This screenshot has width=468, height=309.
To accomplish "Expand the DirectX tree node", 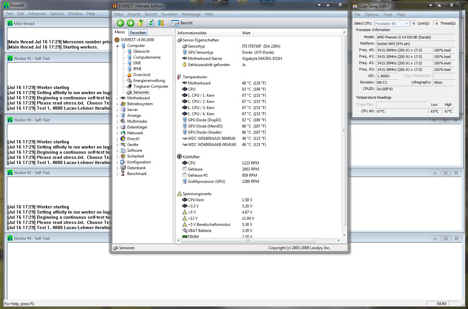I will 118,139.
